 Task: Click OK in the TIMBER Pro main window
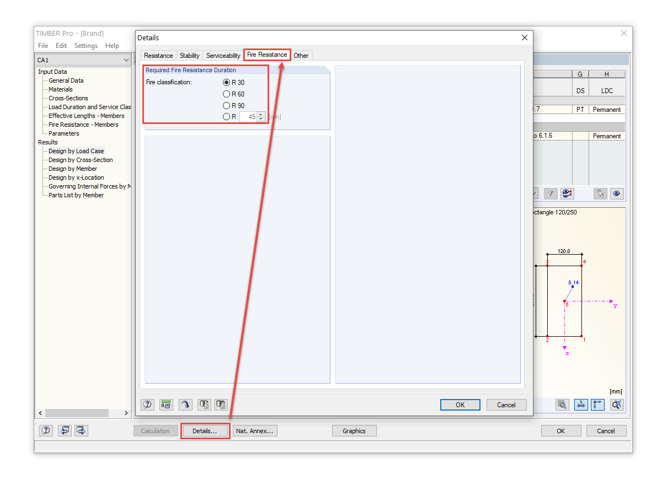pos(561,431)
